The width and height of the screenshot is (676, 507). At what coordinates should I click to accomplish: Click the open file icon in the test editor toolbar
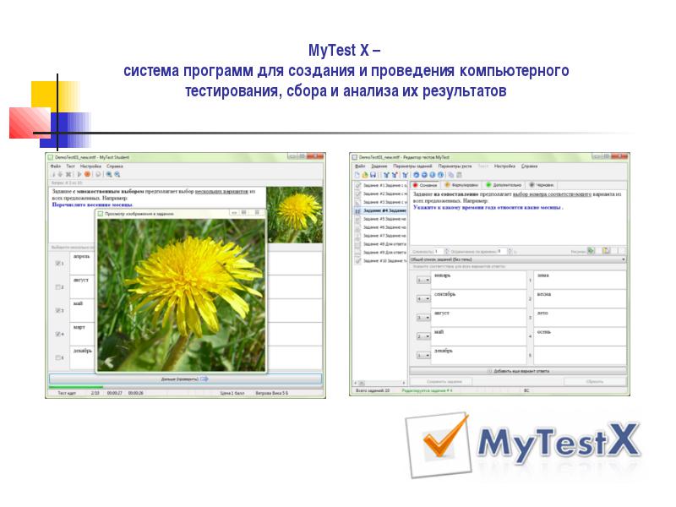pos(365,175)
